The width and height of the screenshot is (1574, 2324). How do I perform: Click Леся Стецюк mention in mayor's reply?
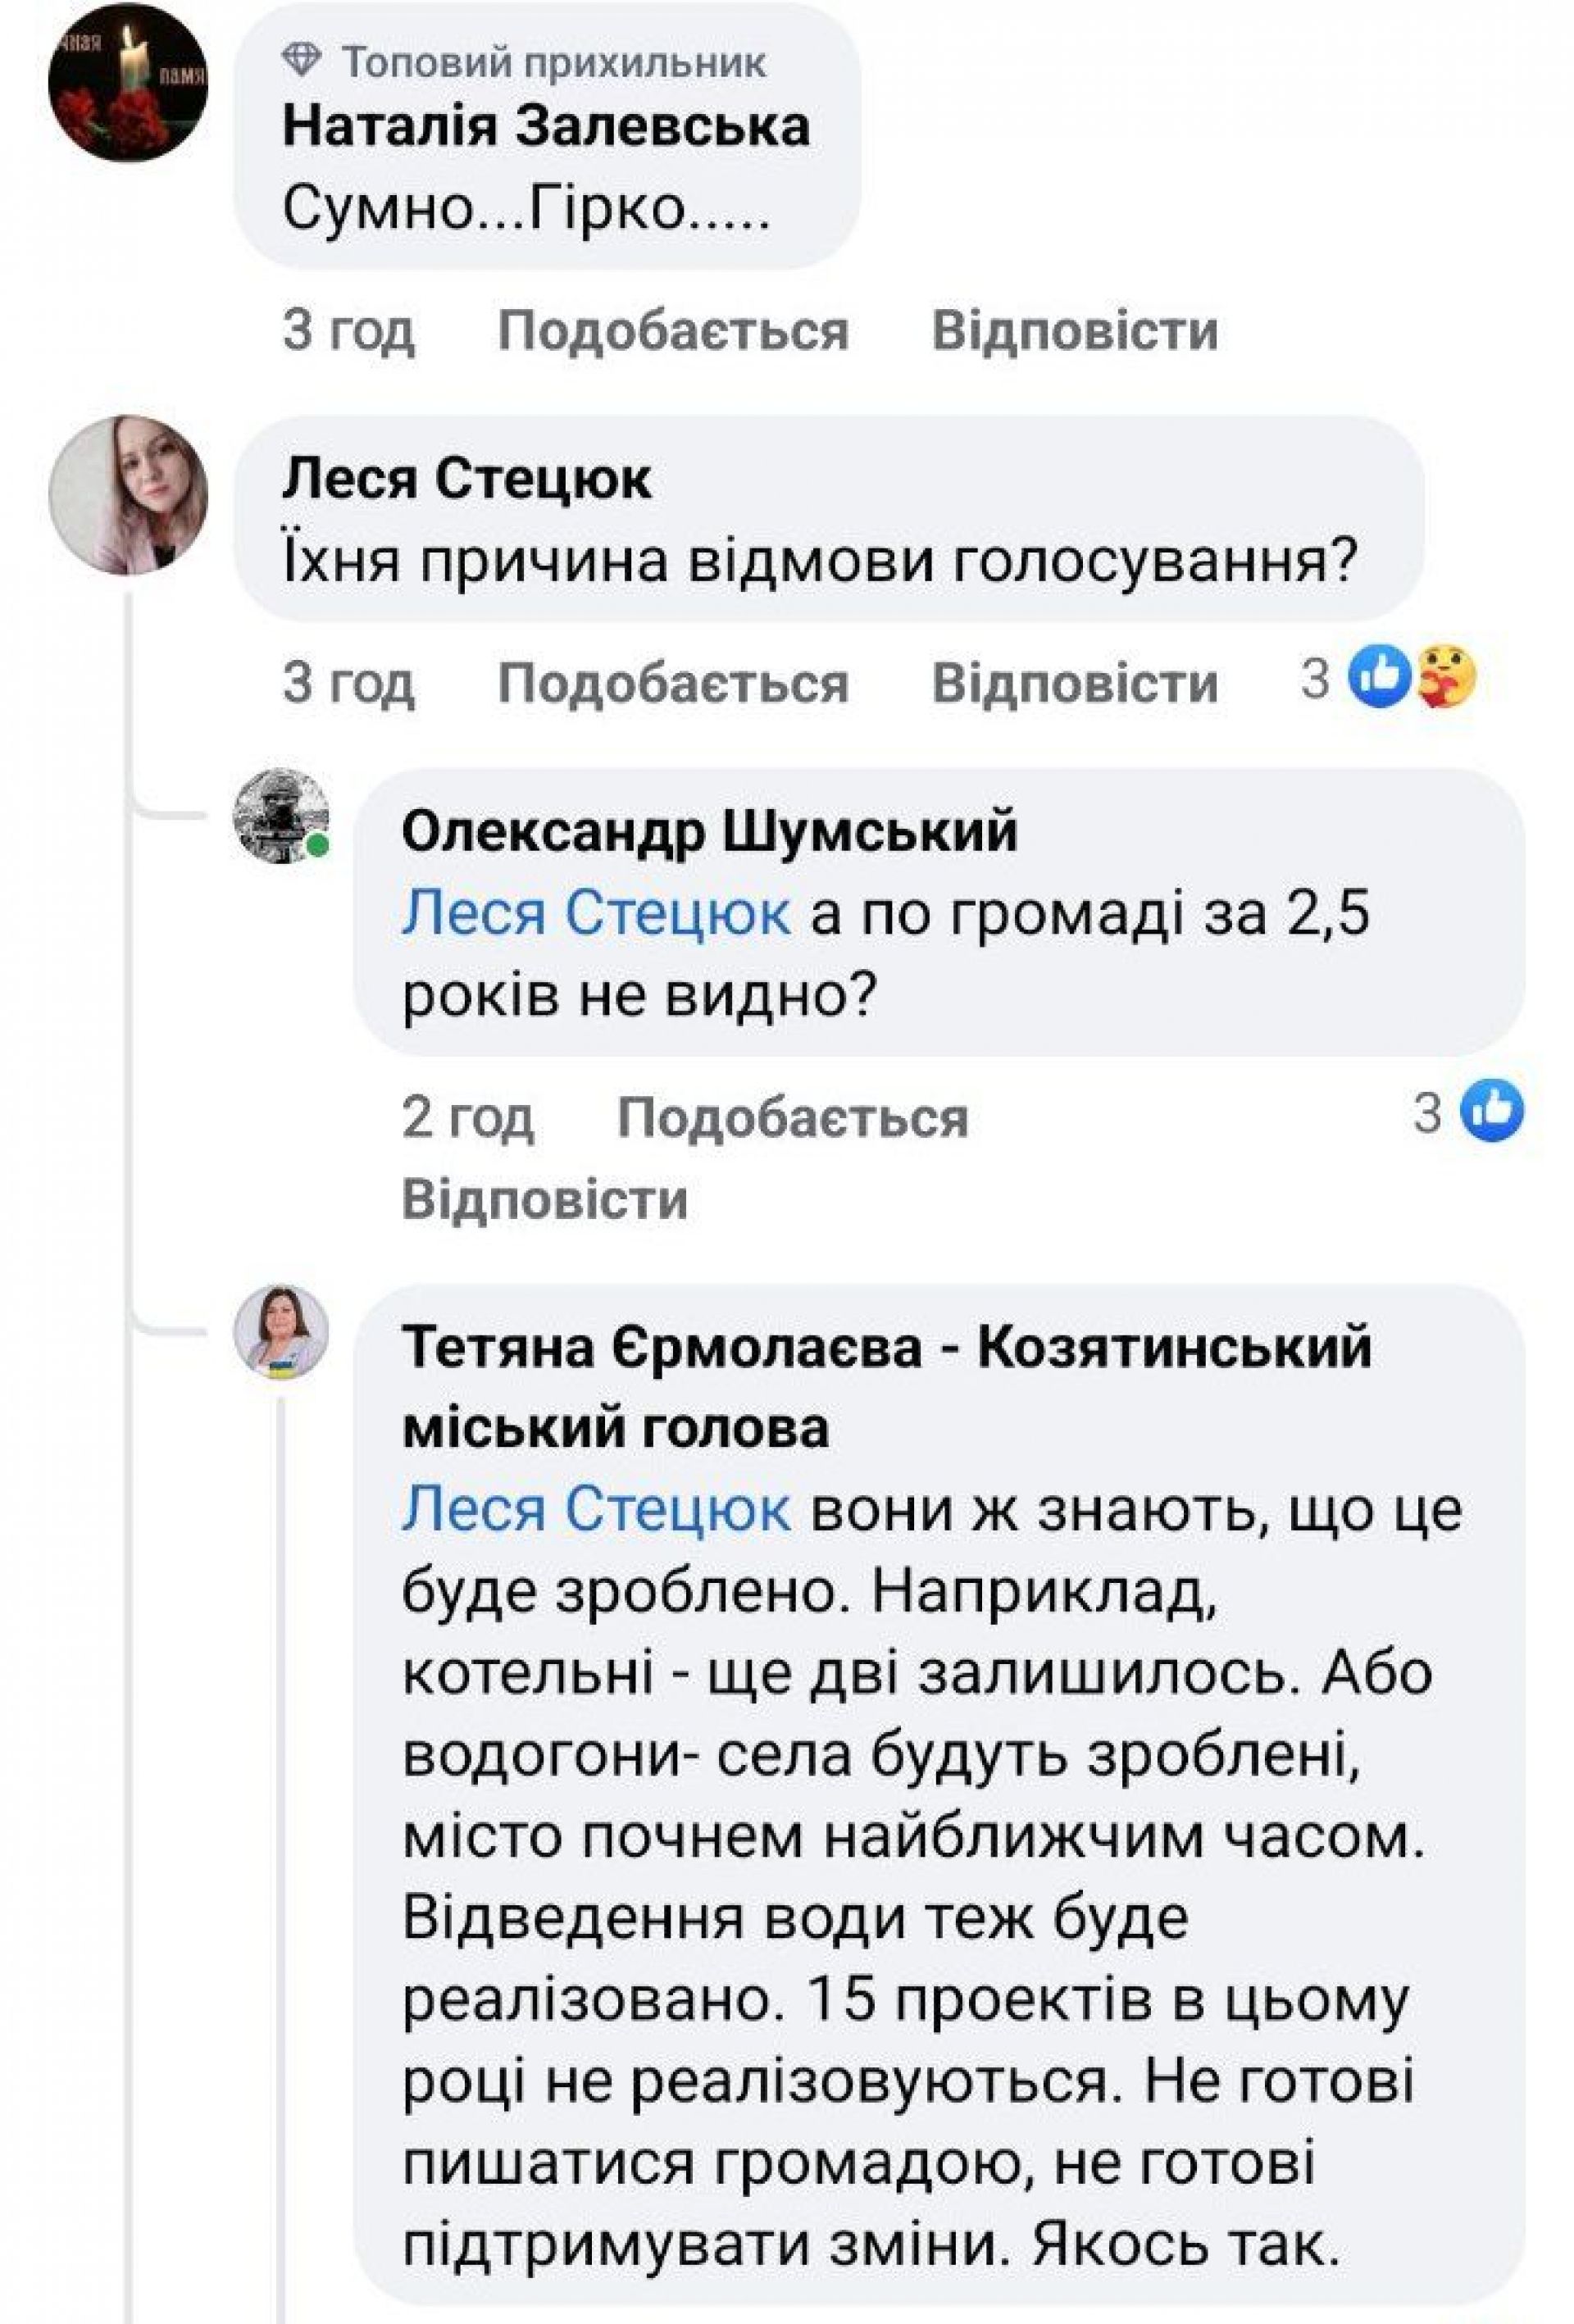click(x=596, y=1510)
